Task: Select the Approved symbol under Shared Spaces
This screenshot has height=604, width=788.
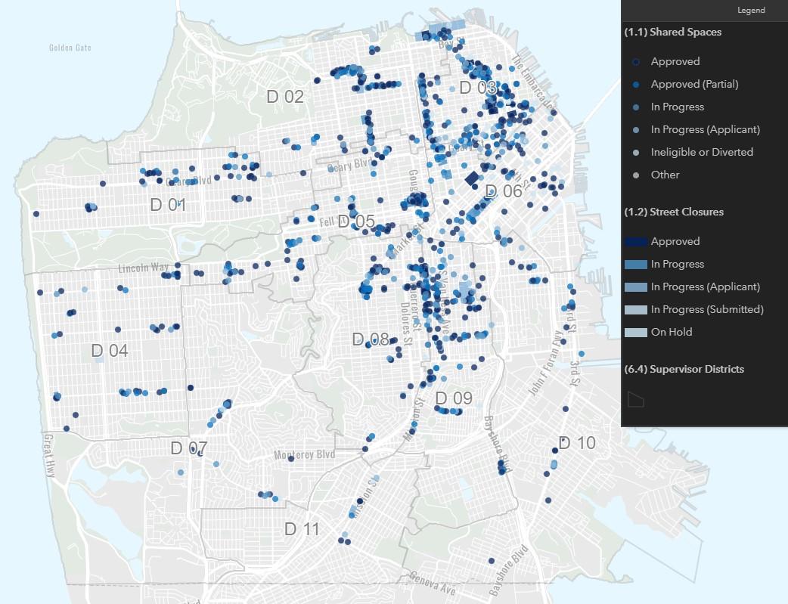Action: click(635, 61)
